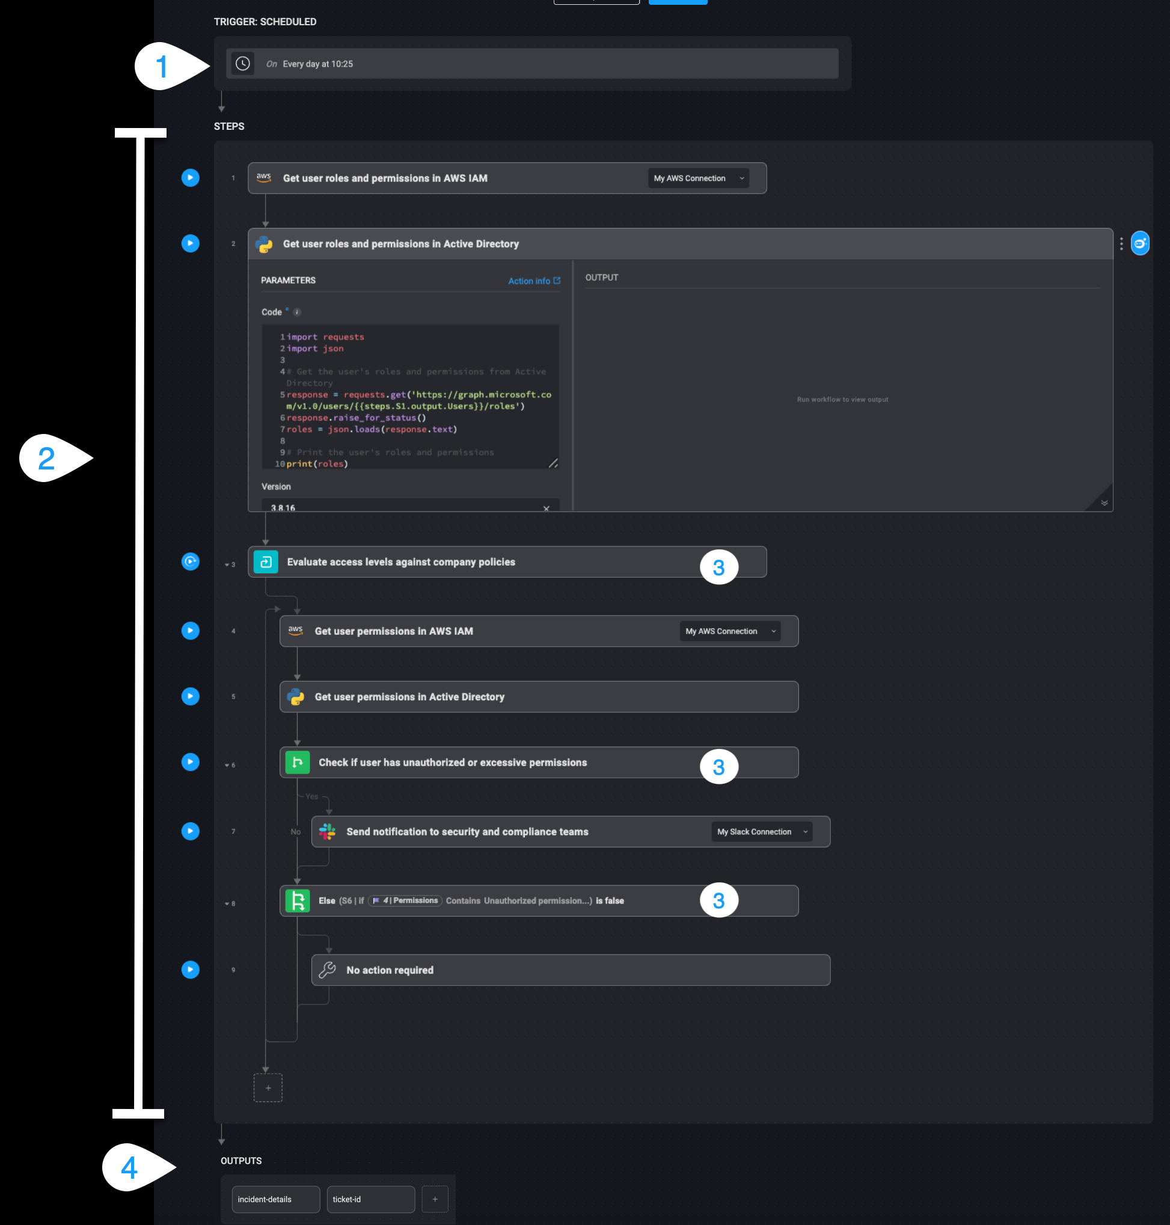The image size is (1170, 1225).
Task: Click the Else is false condition text
Action: click(471, 900)
